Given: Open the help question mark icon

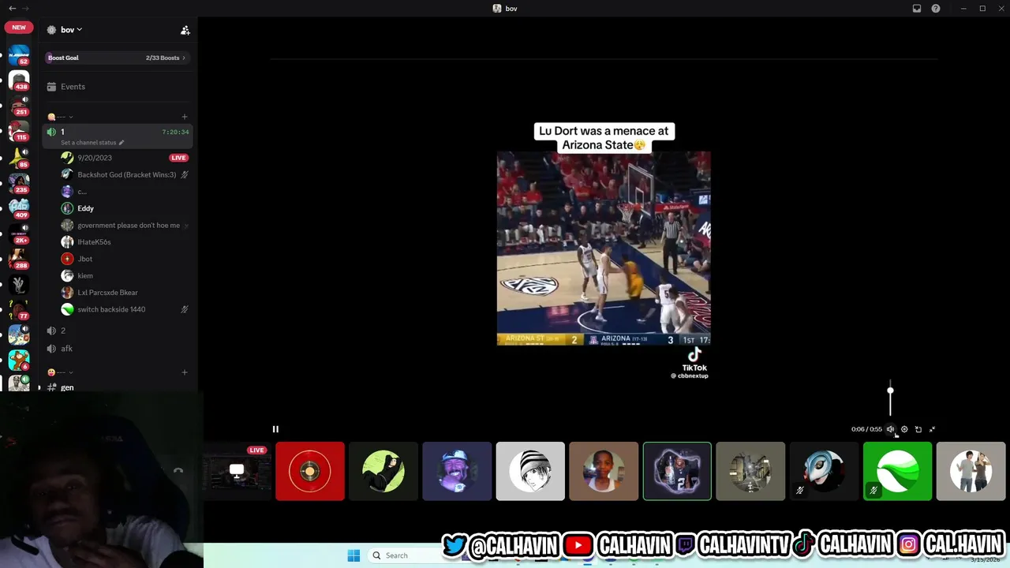Looking at the screenshot, I should pyautogui.click(x=936, y=8).
